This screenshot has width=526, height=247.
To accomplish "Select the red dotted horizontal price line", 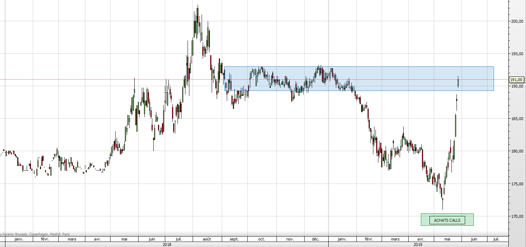I will point(108,80).
